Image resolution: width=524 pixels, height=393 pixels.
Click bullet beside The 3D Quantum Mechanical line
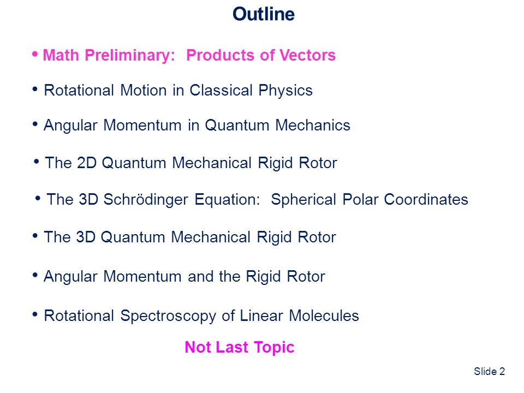tap(35, 236)
